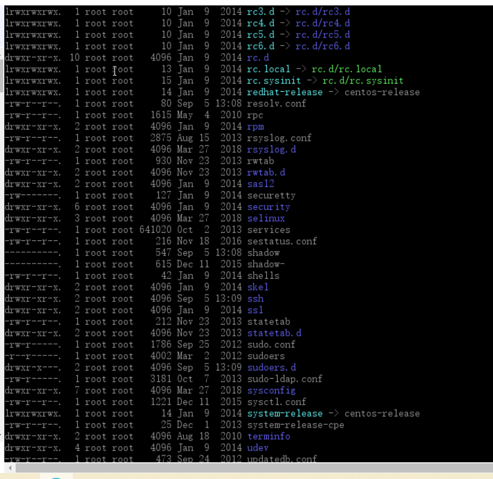Click the rc.local symlink name
Image resolution: width=493 pixels, height=479 pixels.
(268, 69)
